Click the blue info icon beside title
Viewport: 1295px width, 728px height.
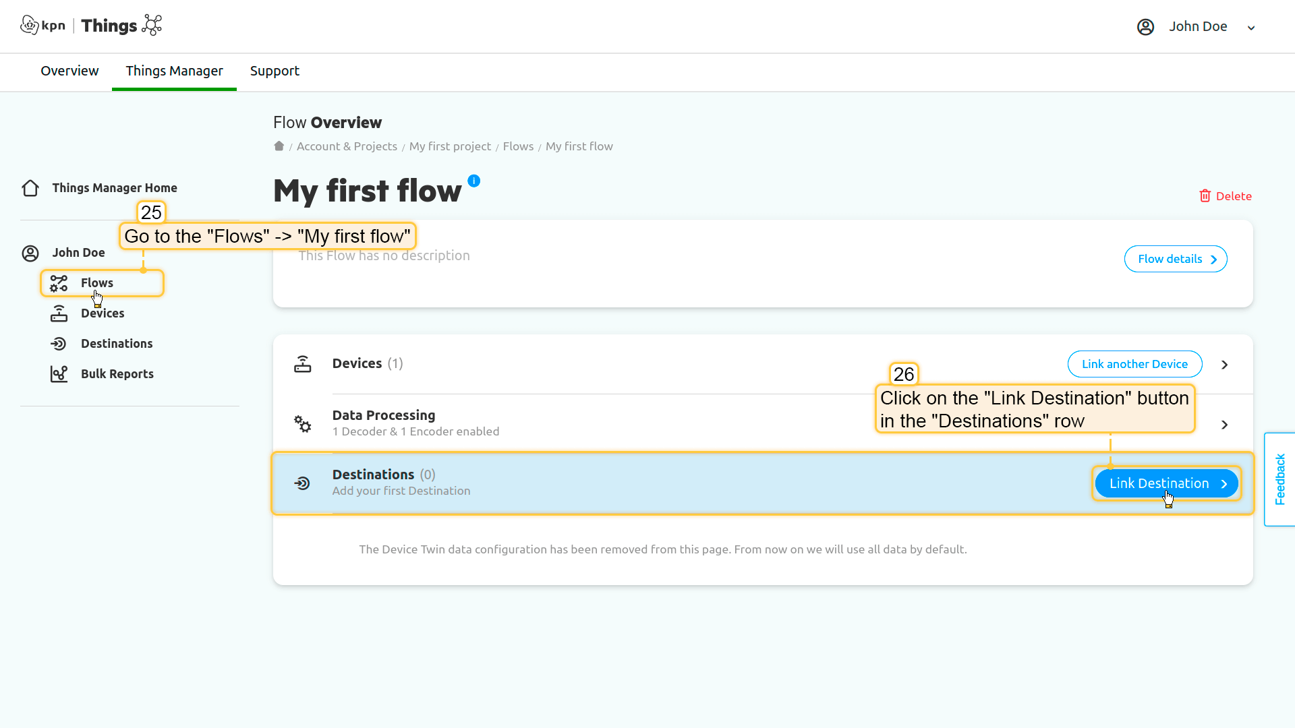pyautogui.click(x=474, y=181)
